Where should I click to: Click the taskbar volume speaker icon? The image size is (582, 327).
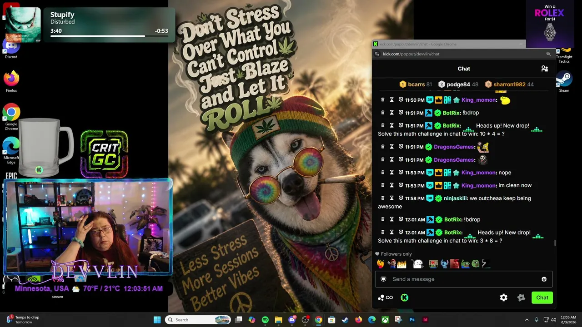click(x=554, y=320)
